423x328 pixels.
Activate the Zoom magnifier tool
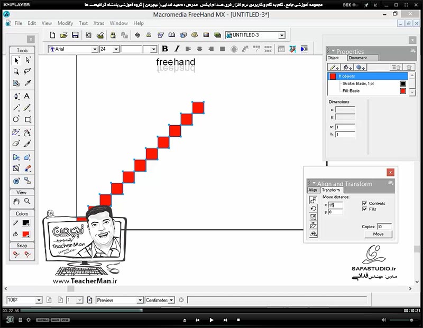point(27,201)
